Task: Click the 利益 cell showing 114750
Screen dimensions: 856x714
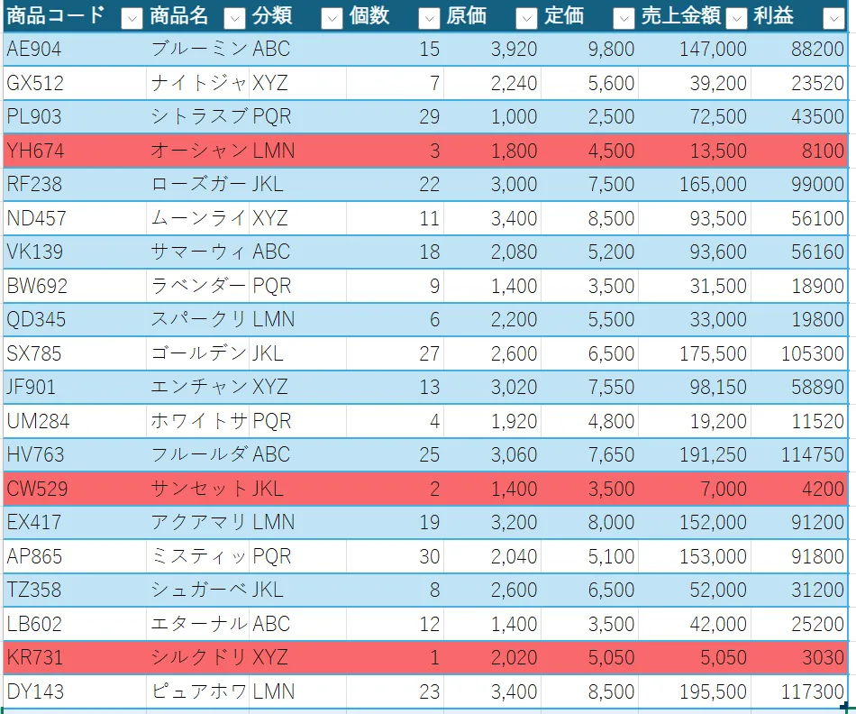Action: click(x=798, y=455)
